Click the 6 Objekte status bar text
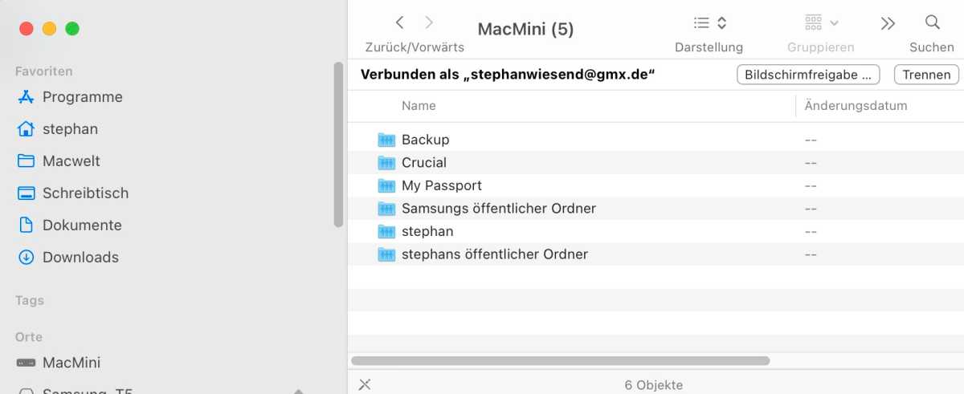This screenshot has width=964, height=394. click(653, 385)
